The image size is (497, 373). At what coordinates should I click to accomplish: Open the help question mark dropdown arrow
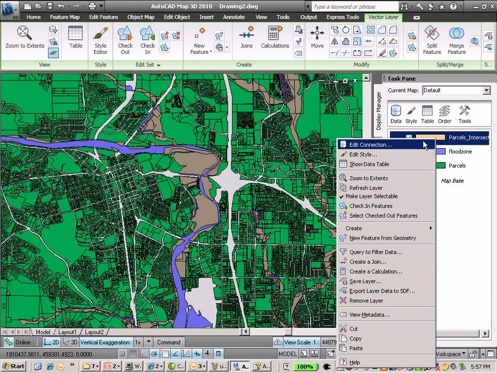(461, 6)
